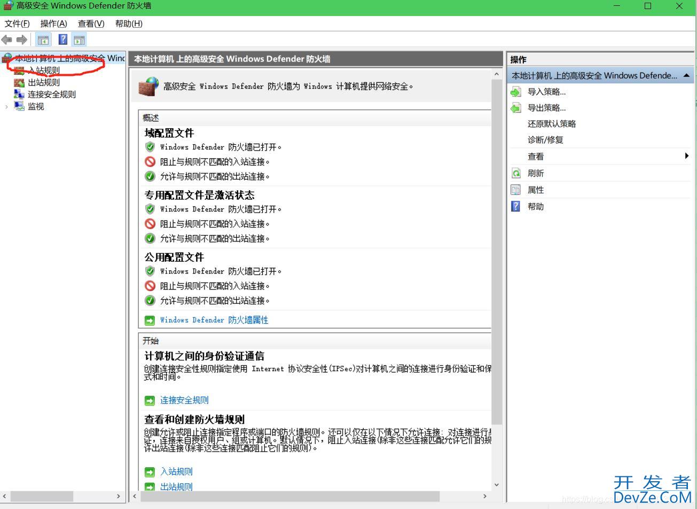The image size is (697, 509).
Task: Click the 连接安全规则 icon in the tree
Action: pos(19,94)
